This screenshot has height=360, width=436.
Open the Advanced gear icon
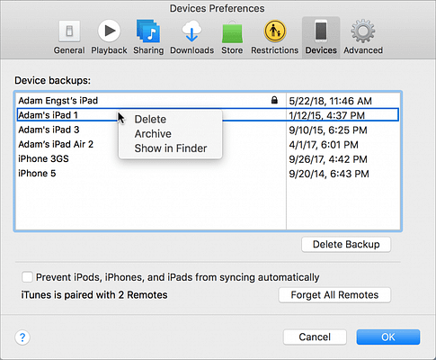click(x=363, y=31)
